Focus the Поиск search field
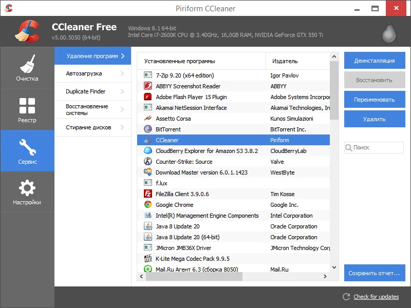Viewport: 411px width, 308px height. [374, 147]
